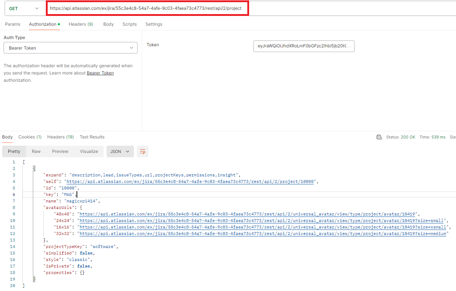Switch to the Params tab
This screenshot has height=291, width=456.
point(13,24)
